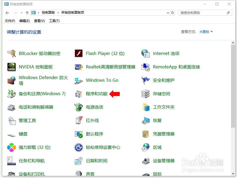Image resolution: width=237 pixels, height=178 pixels.
Task: Open the 恢复 recovery icon
Action: (145, 121)
